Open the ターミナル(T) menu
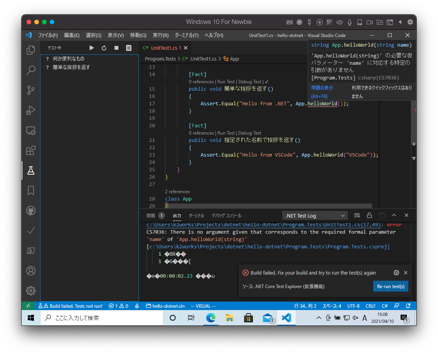 186,35
